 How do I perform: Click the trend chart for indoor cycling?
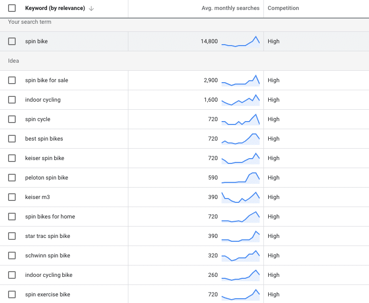coord(241,100)
